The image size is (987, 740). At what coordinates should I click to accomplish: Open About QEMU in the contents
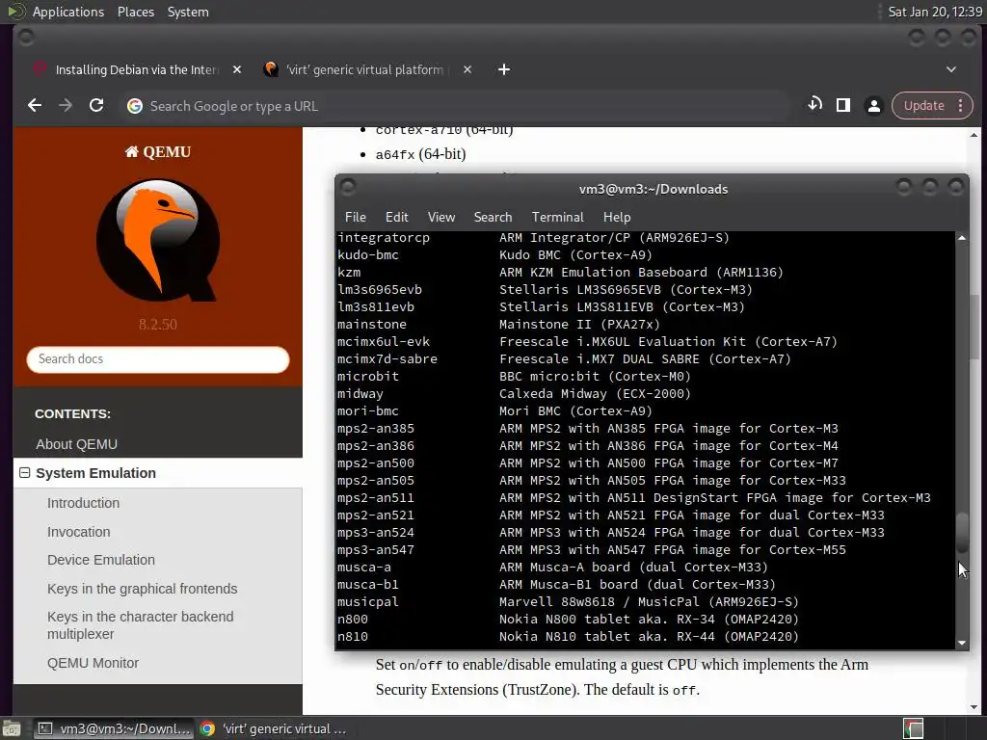tap(77, 444)
